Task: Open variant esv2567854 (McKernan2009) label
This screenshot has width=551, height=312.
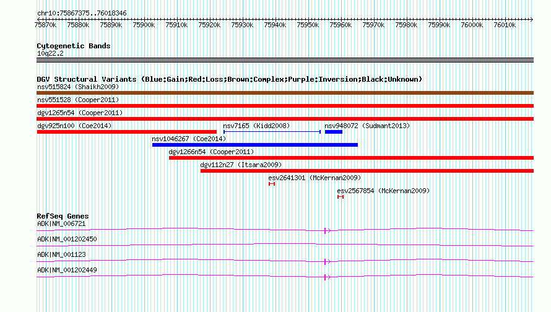Action: click(383, 191)
